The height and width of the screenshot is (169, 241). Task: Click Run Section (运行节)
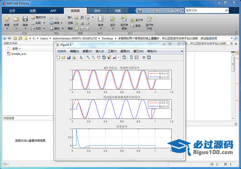click(137, 20)
